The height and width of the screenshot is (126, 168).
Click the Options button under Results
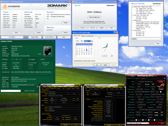click(x=66, y=33)
